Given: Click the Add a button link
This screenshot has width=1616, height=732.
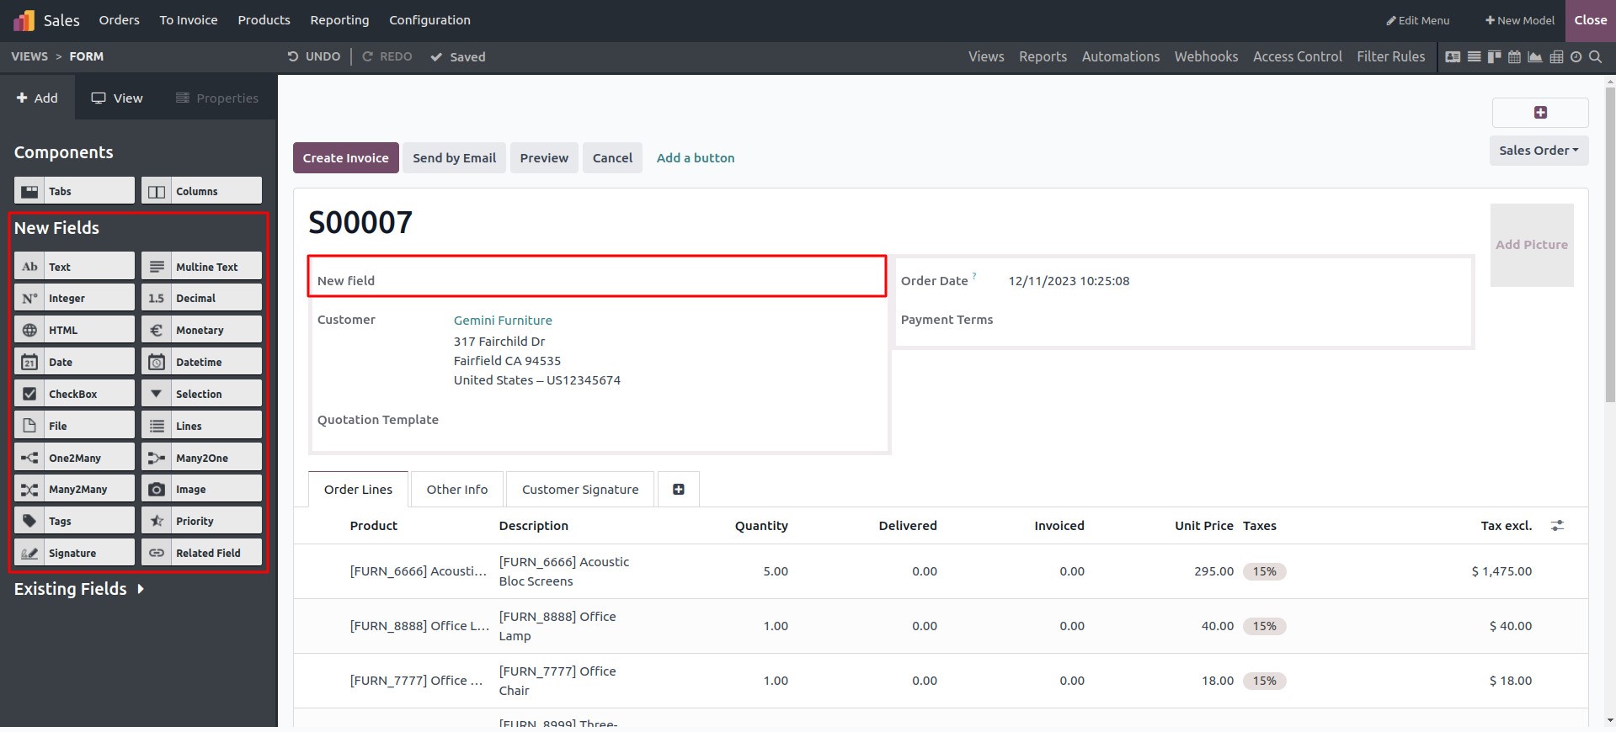Looking at the screenshot, I should [x=696, y=157].
